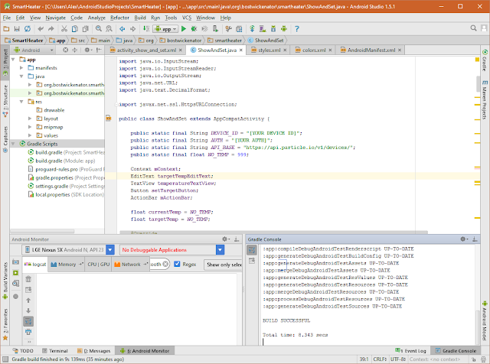490x364 pixels.
Task: Open the Build menu
Action: [x=140, y=18]
